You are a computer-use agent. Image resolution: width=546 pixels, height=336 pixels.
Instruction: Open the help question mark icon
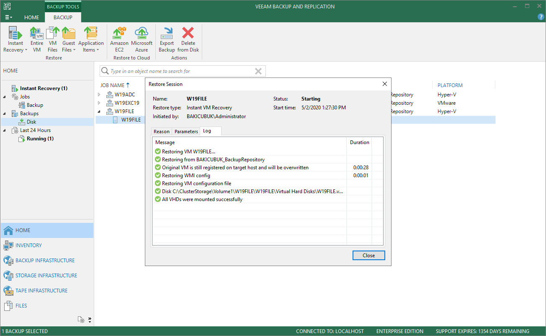(541, 17)
